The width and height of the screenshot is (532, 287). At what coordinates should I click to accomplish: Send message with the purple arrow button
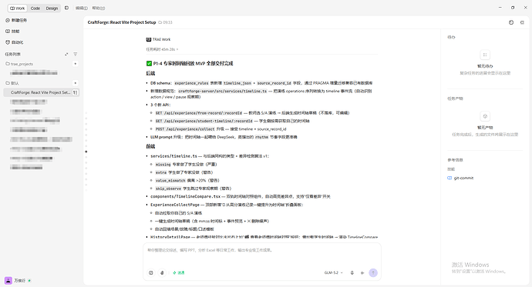pos(373,273)
